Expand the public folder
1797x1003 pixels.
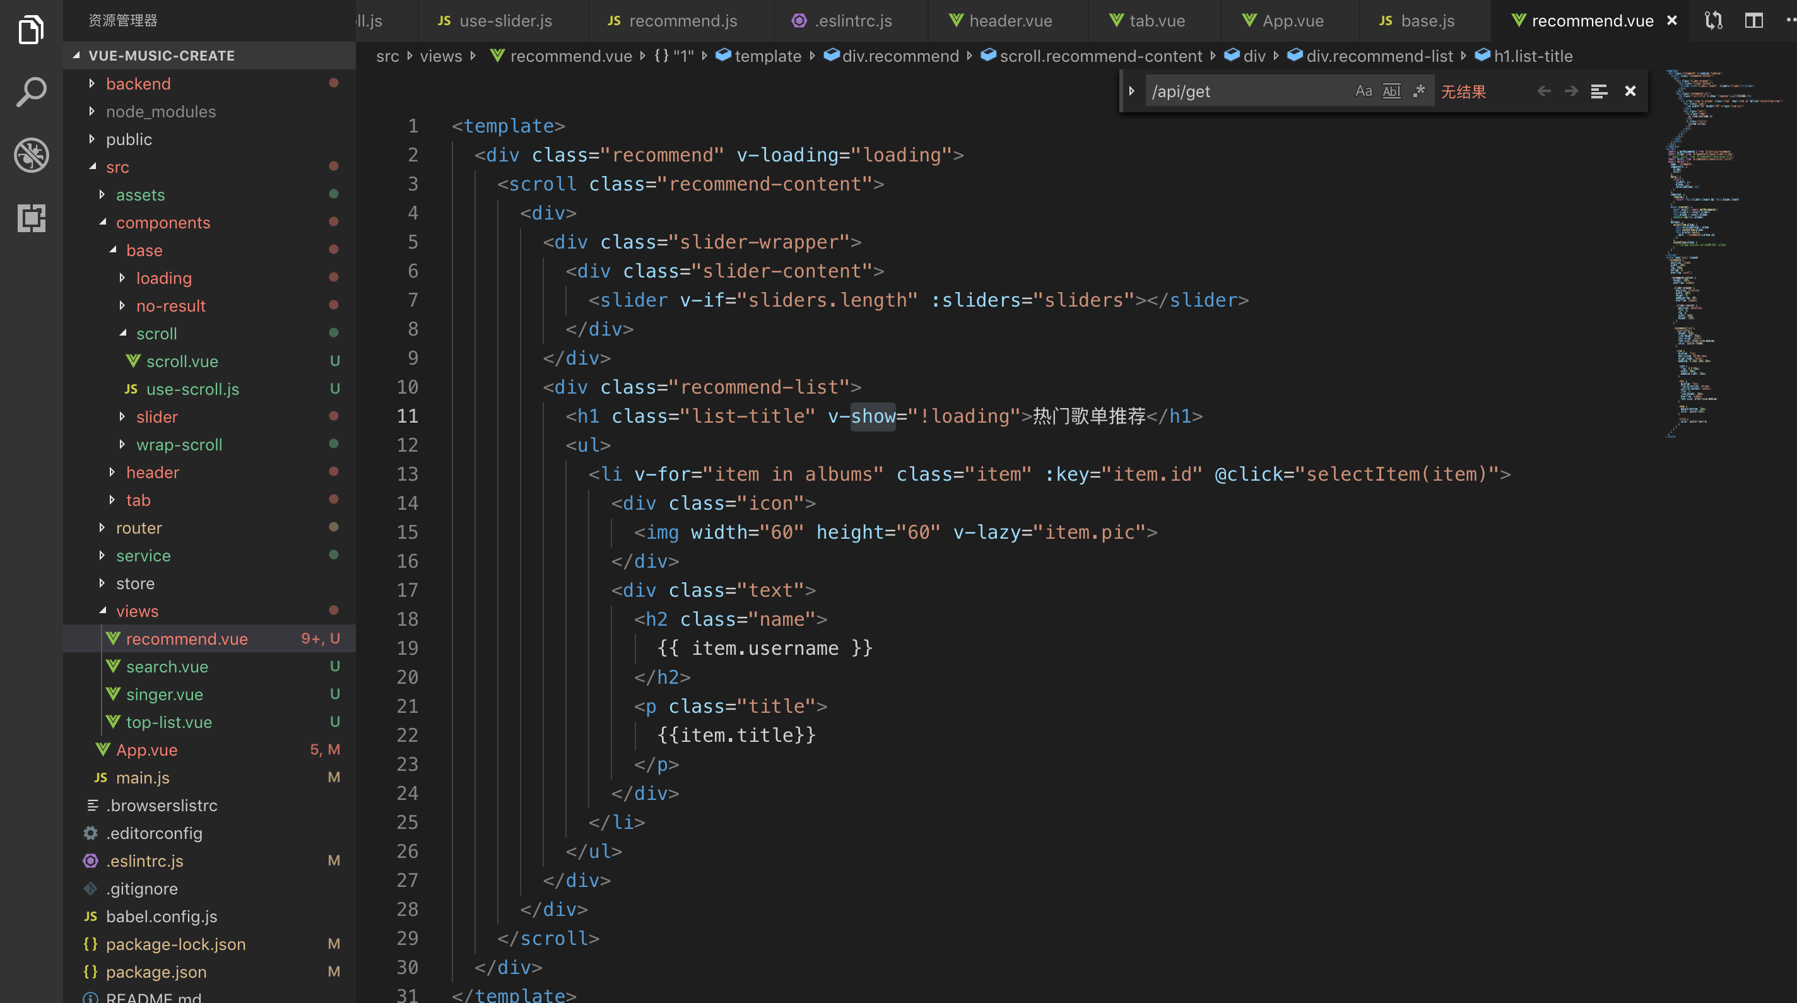[209, 139]
